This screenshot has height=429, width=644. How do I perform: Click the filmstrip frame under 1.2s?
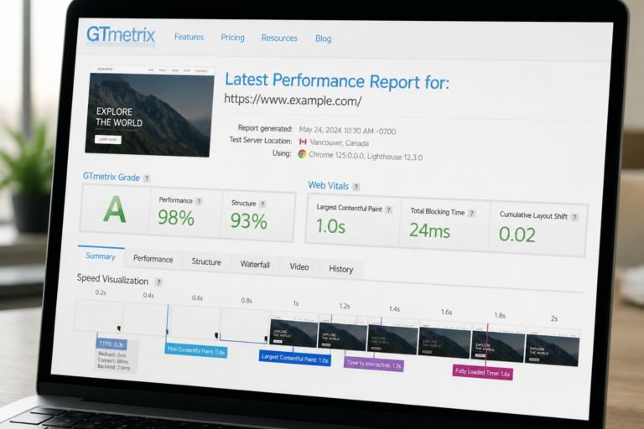[342, 333]
